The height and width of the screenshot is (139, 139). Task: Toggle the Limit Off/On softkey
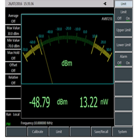click(123, 15)
